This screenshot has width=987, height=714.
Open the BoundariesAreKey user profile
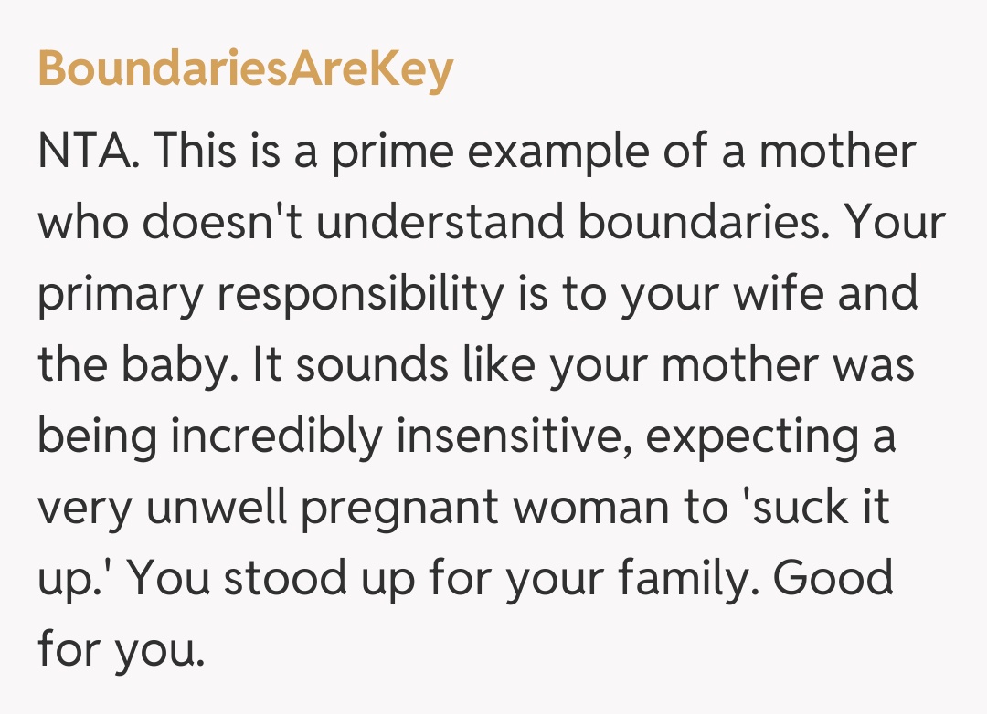(x=245, y=68)
